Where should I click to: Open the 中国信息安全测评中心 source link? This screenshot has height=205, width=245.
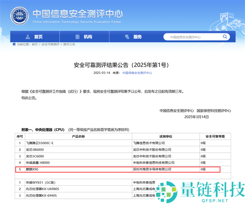137,73
